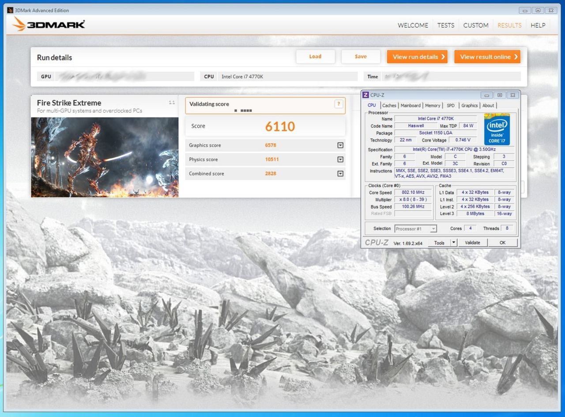Click the CPU-Z logo at the bottom left

click(376, 242)
